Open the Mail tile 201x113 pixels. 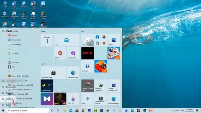pyautogui.click(x=67, y=40)
